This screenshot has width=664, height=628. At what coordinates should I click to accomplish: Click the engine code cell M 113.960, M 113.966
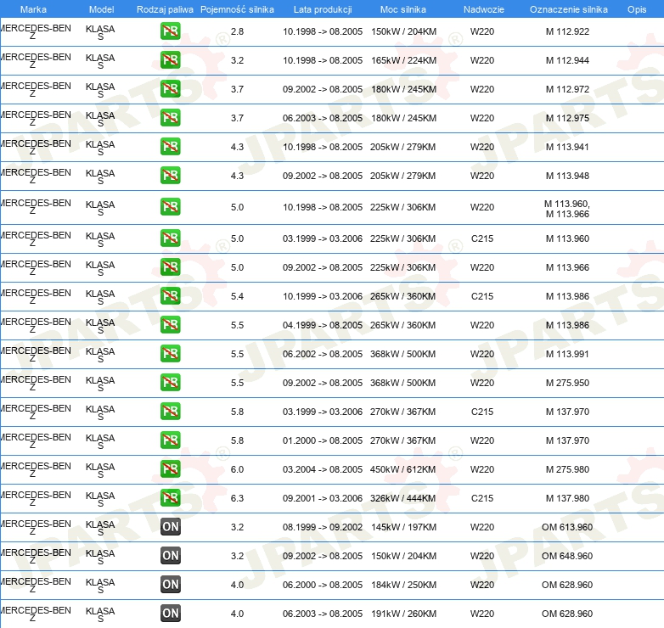click(567, 209)
